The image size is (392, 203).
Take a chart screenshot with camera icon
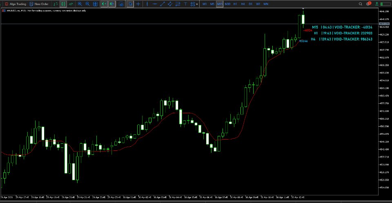coord(121,4)
